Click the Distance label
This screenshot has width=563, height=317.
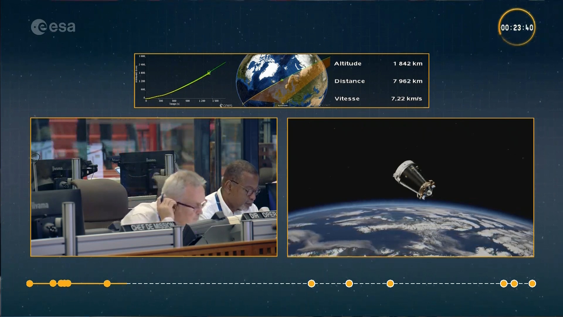[x=350, y=81]
